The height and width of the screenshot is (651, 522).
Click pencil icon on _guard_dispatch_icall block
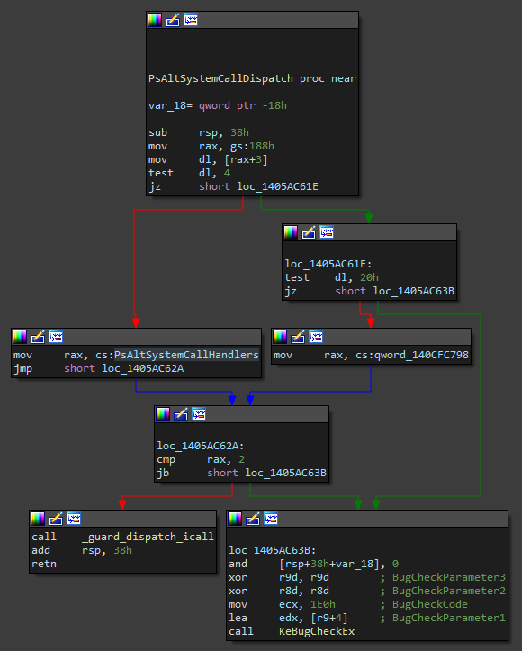56,518
